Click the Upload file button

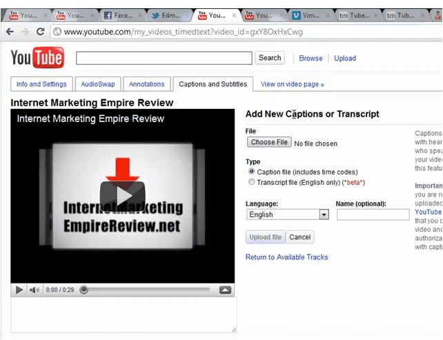point(265,237)
